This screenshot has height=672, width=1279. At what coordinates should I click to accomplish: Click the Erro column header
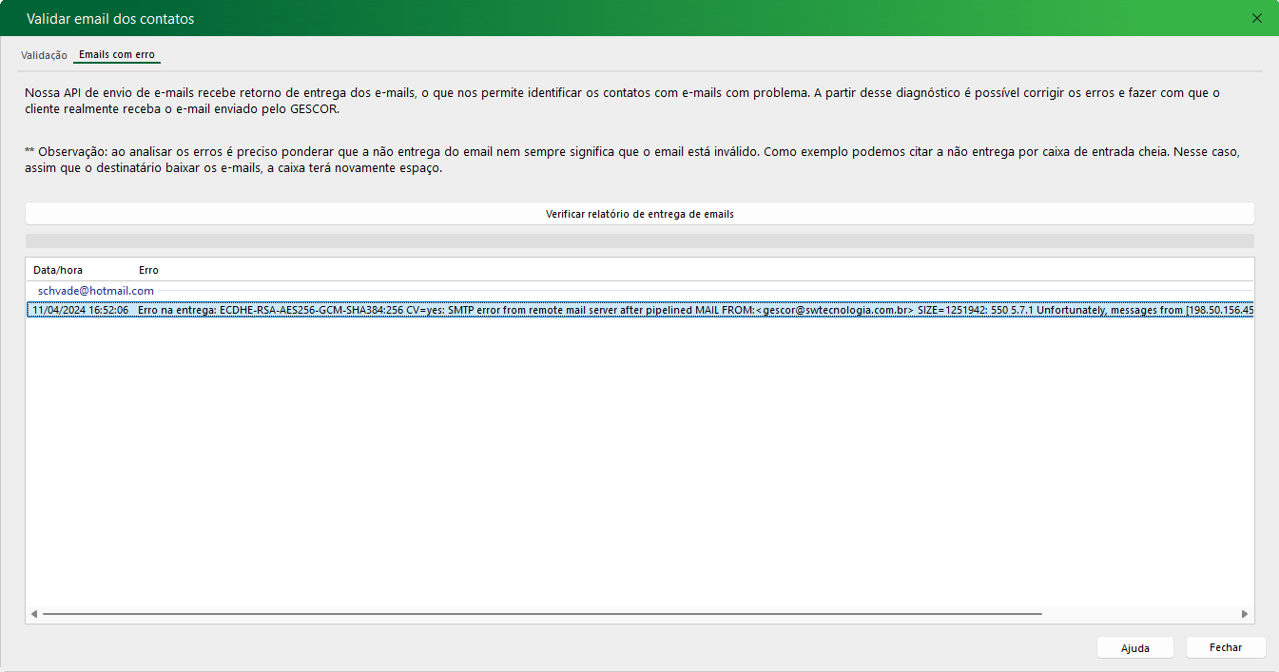click(148, 271)
